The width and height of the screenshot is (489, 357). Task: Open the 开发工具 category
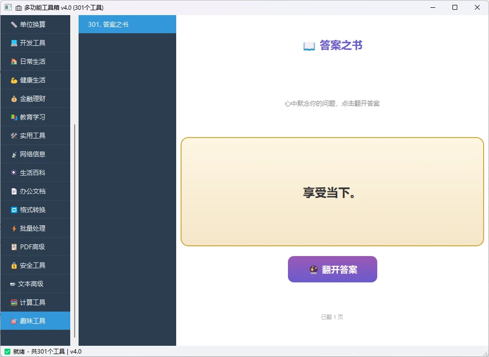35,43
